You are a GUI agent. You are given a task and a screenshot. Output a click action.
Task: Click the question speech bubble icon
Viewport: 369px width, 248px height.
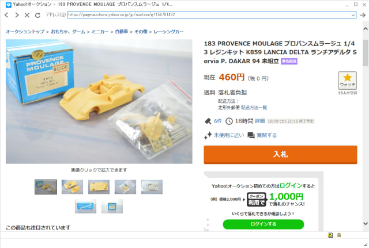pyautogui.click(x=251, y=135)
